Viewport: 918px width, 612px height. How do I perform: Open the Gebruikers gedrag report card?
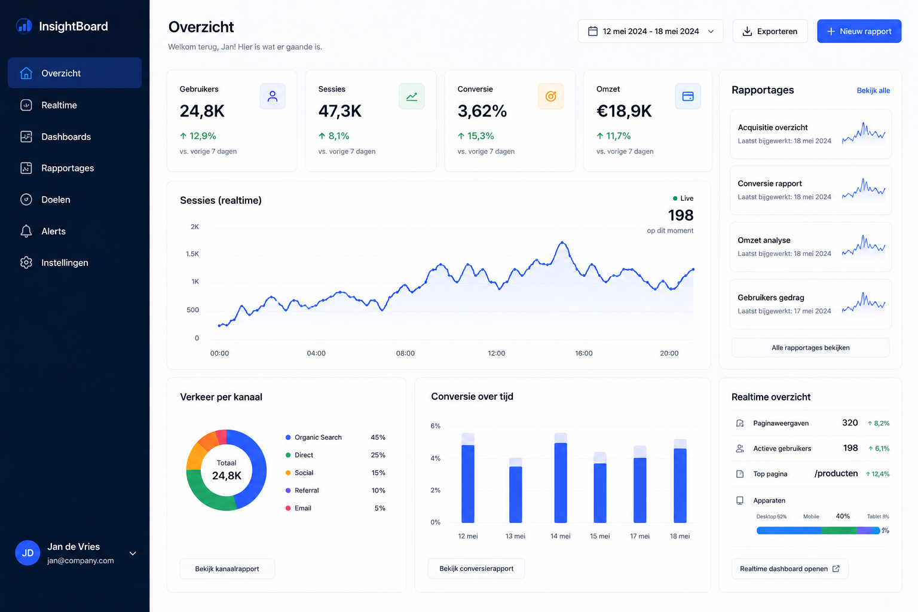pos(810,304)
